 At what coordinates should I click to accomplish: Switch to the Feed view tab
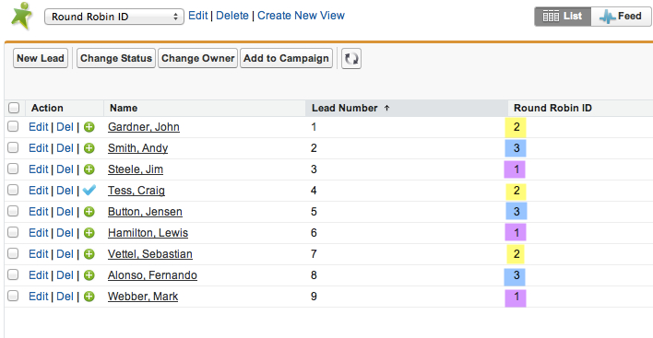(621, 17)
